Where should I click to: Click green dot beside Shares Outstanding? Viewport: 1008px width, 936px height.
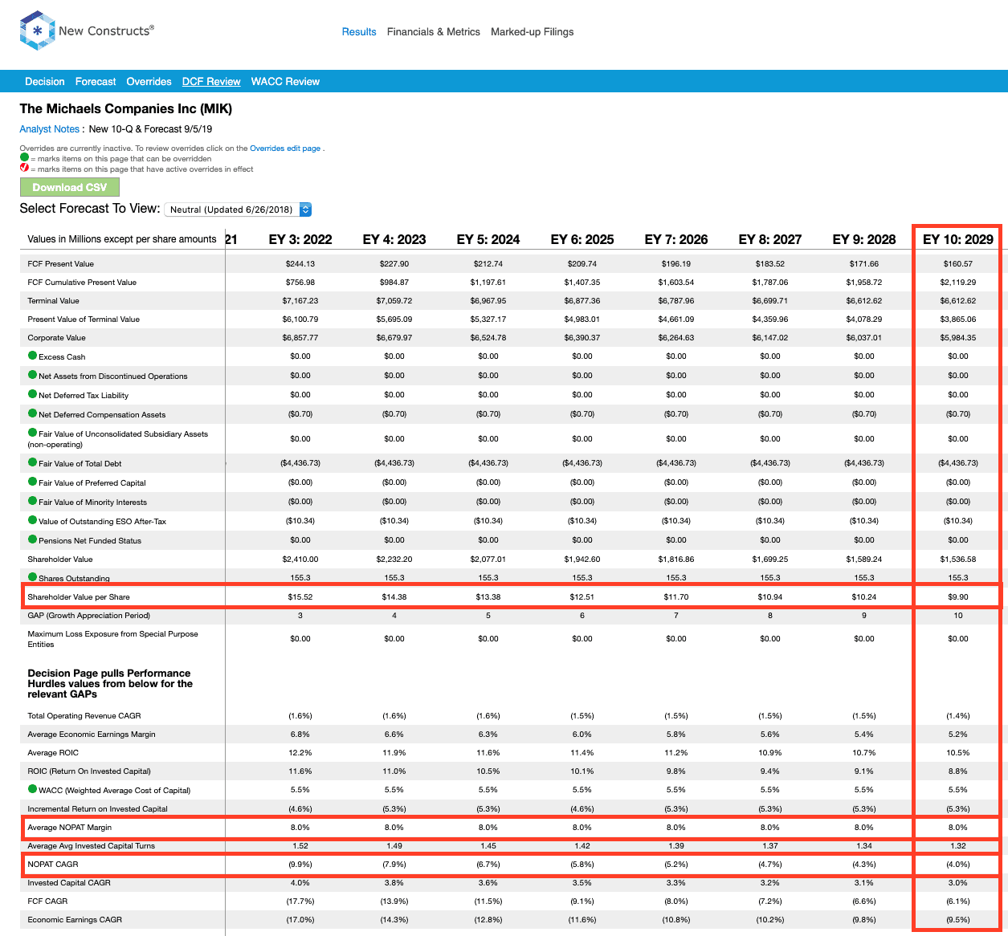click(32, 577)
